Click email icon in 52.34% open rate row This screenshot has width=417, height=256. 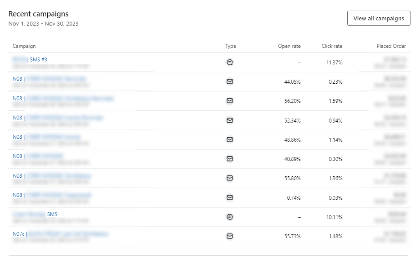click(230, 120)
